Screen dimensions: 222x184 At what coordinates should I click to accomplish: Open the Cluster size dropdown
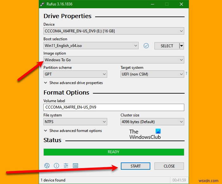tap(152, 122)
